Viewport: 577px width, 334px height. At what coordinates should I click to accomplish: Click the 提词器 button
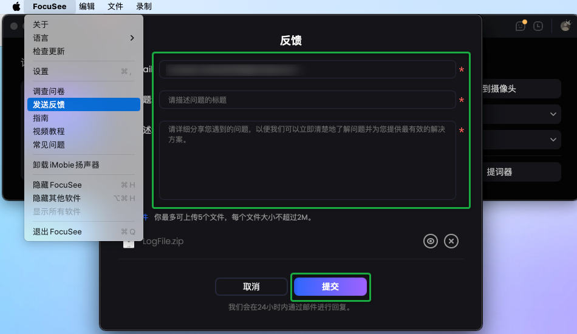(522, 172)
